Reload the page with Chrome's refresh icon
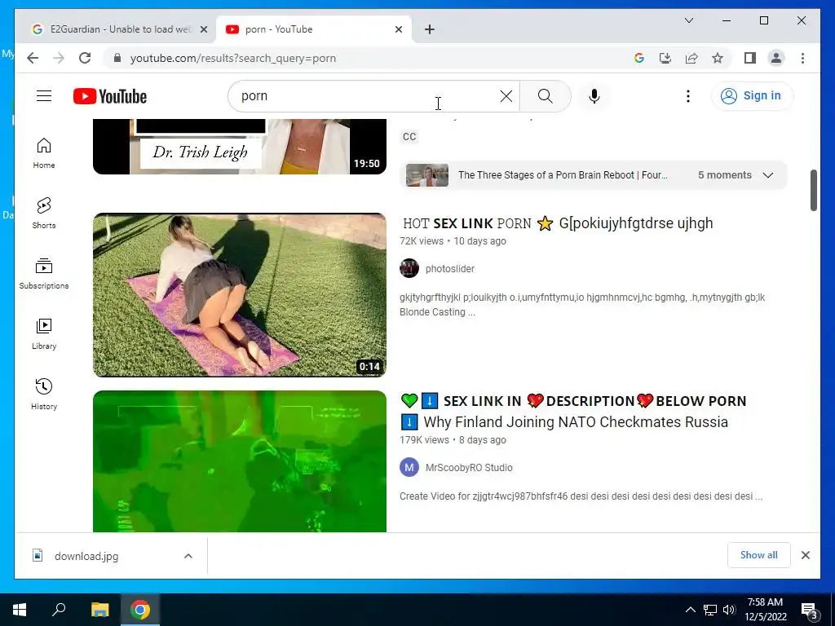This screenshot has height=626, width=835. [85, 58]
